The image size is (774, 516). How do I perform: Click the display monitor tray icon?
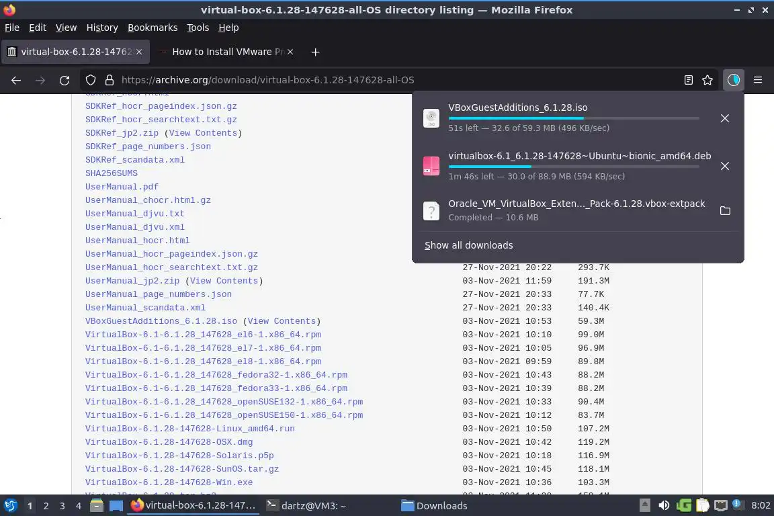[x=721, y=506]
